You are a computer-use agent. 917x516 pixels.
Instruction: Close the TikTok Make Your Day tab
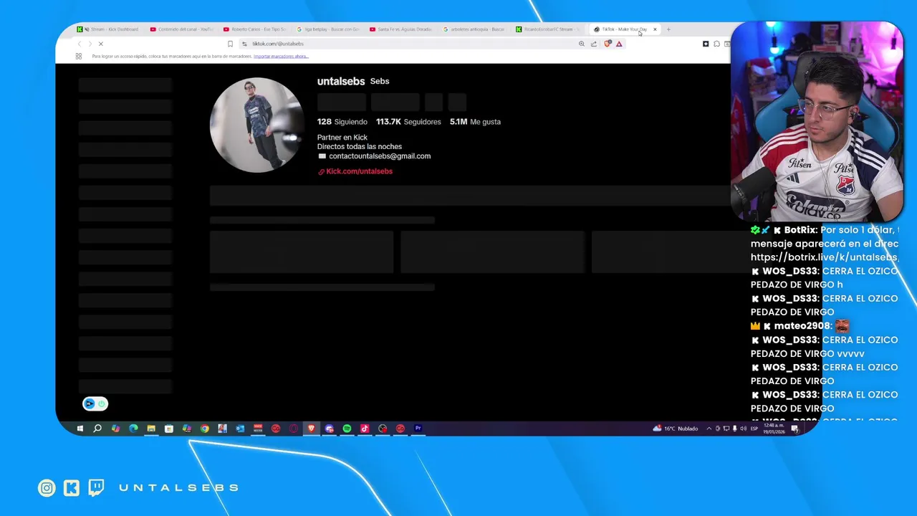(655, 29)
